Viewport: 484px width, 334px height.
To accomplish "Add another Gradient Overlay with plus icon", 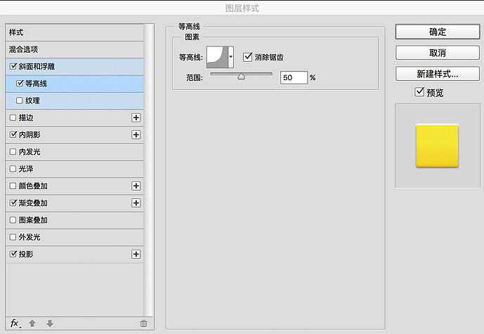I will (x=136, y=203).
